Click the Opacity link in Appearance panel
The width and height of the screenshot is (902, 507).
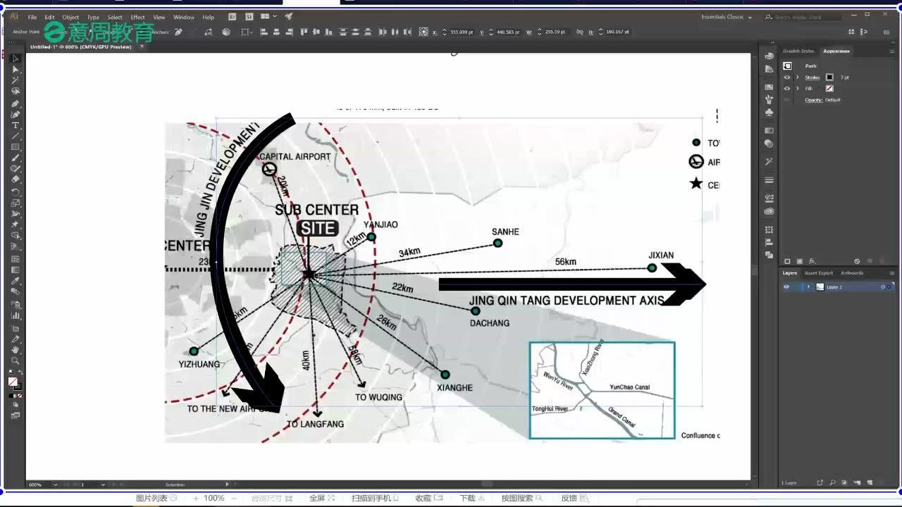[813, 100]
